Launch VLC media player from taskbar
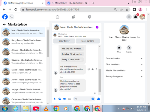Viewport: 150px width, 112px height. tap(46, 109)
